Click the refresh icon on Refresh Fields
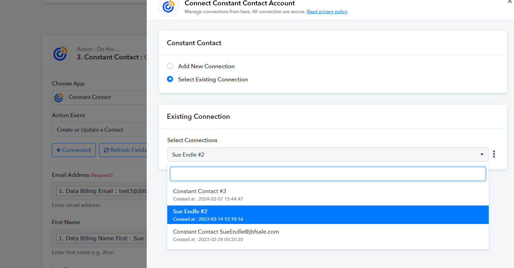This screenshot has width=514, height=268. click(x=106, y=150)
